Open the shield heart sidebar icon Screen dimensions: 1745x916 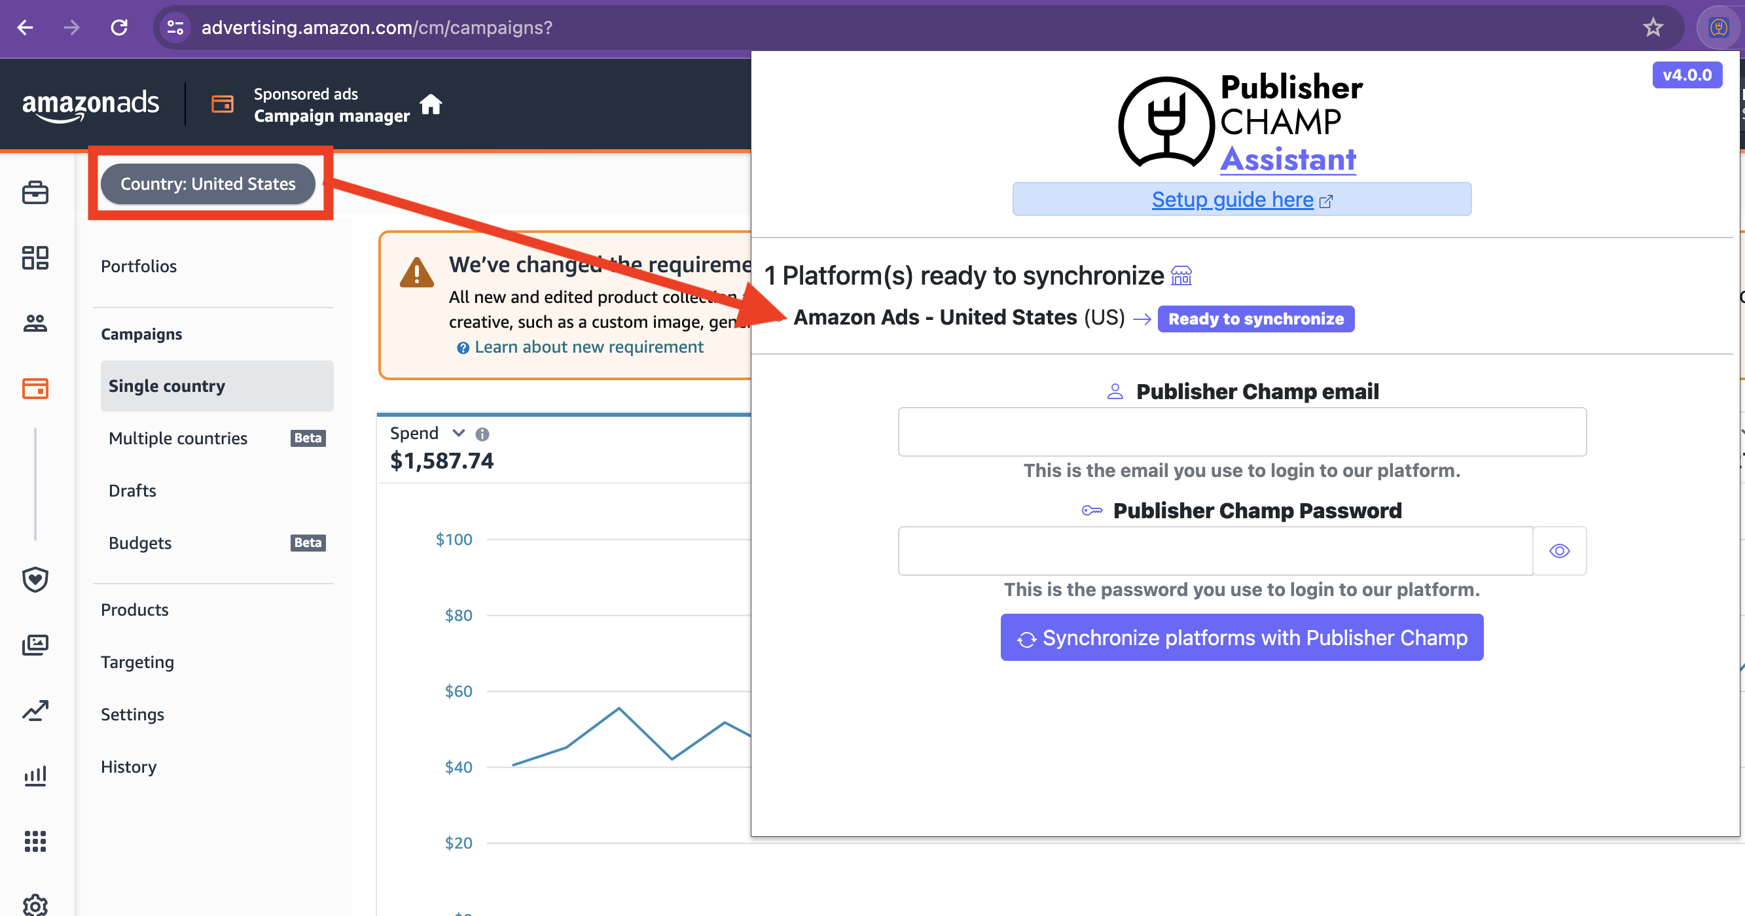coord(35,580)
